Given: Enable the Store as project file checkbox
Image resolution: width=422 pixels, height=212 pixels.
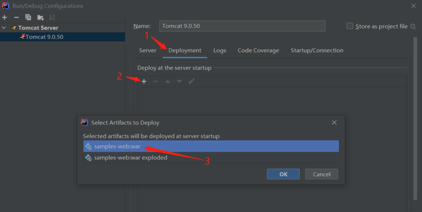Looking at the screenshot, I should [x=350, y=26].
